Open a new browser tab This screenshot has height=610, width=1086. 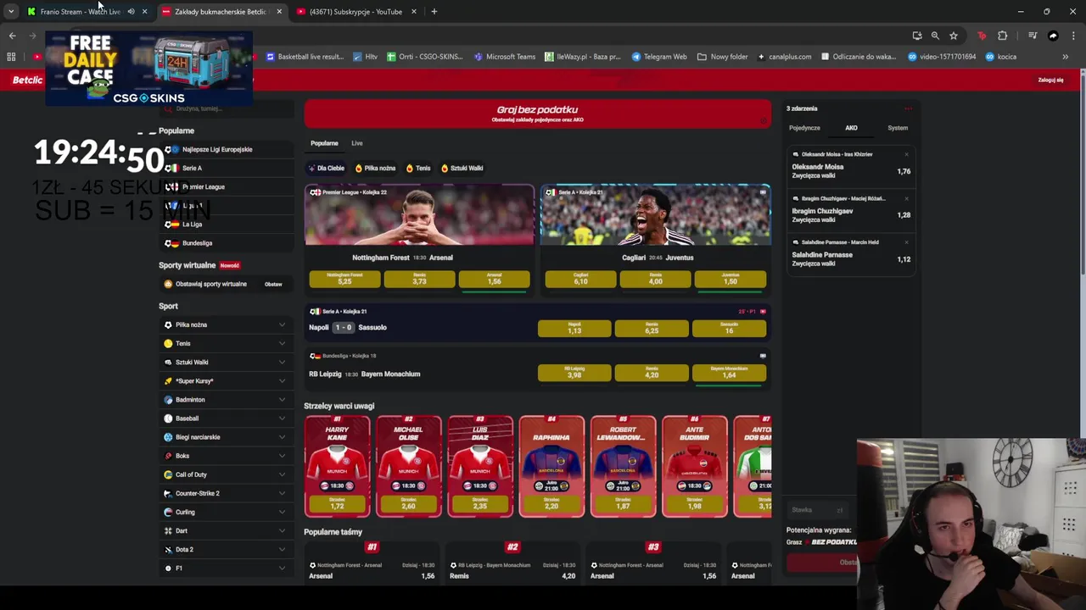(434, 11)
